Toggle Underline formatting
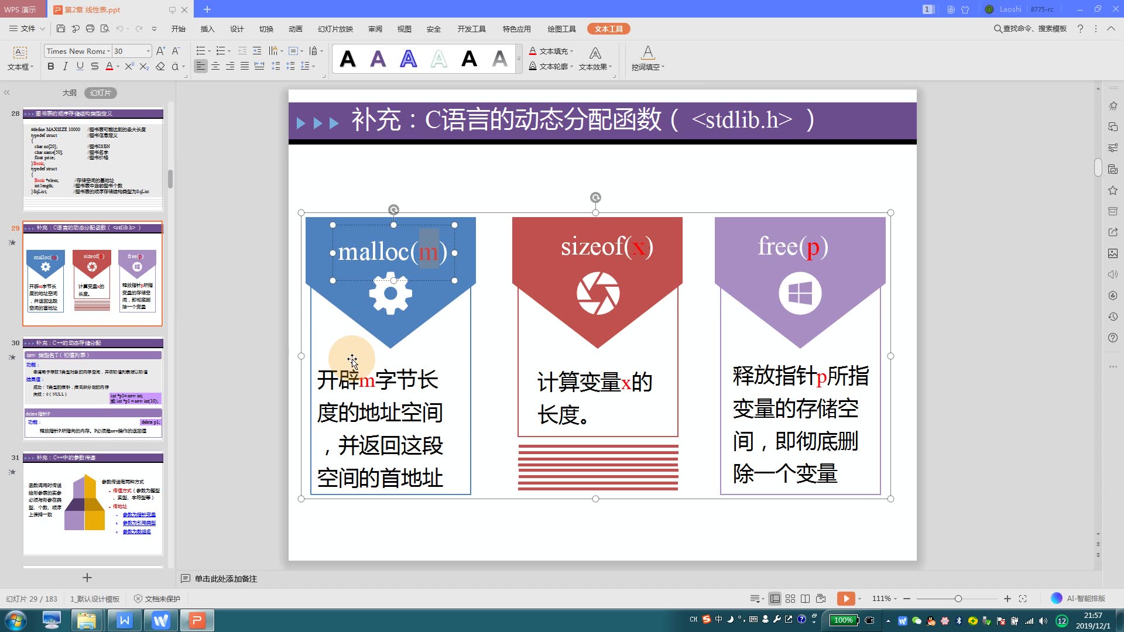 [80, 67]
